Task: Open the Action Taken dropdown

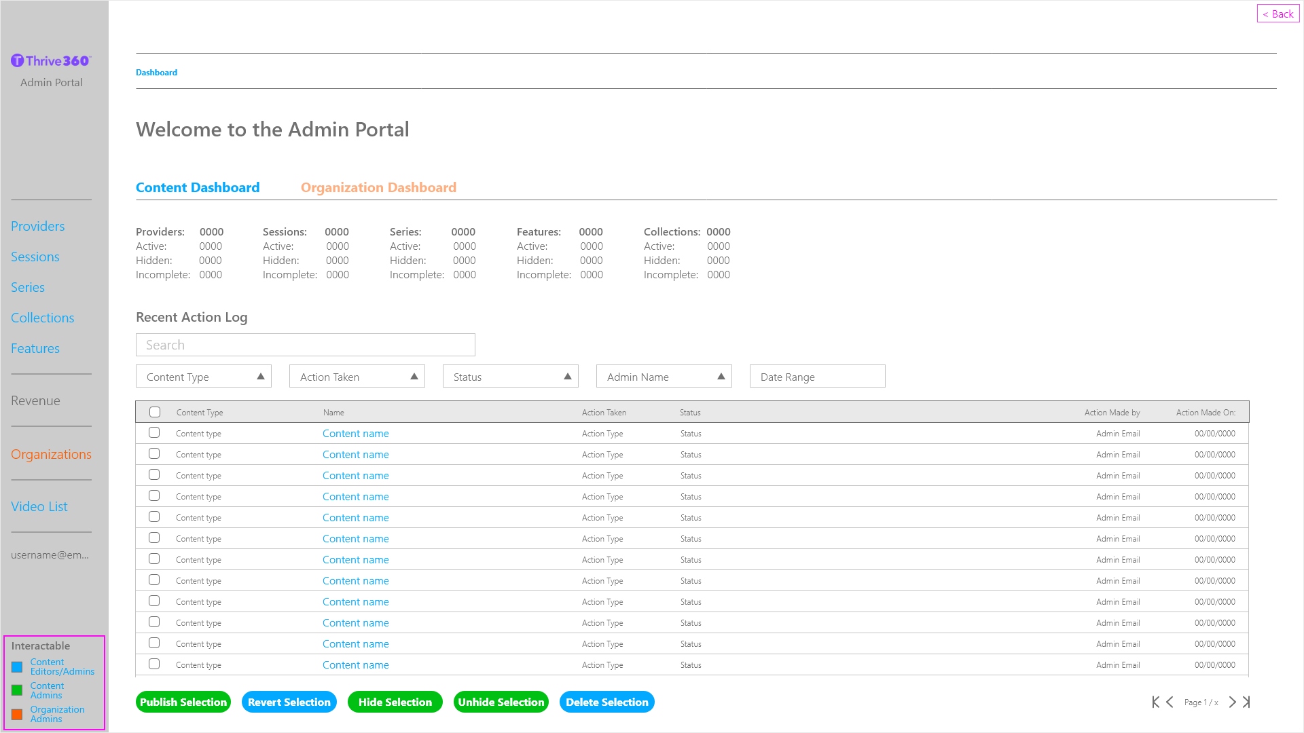Action: click(357, 377)
